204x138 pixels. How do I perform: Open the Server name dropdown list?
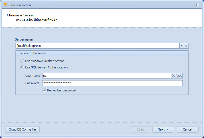pos(182,46)
